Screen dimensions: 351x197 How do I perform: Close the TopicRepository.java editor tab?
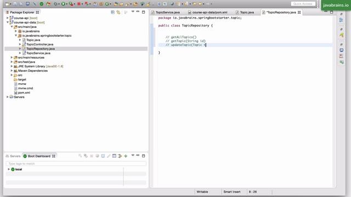299,12
